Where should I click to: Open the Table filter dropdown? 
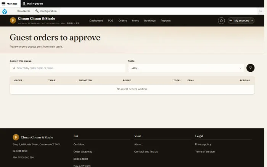[x=186, y=68]
